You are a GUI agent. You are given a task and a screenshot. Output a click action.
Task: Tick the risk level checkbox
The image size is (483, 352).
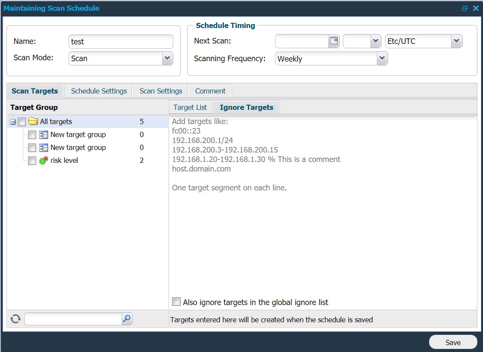tap(32, 161)
